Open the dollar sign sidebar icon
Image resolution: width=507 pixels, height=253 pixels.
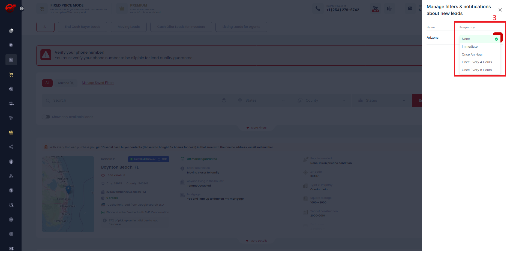tap(11, 190)
